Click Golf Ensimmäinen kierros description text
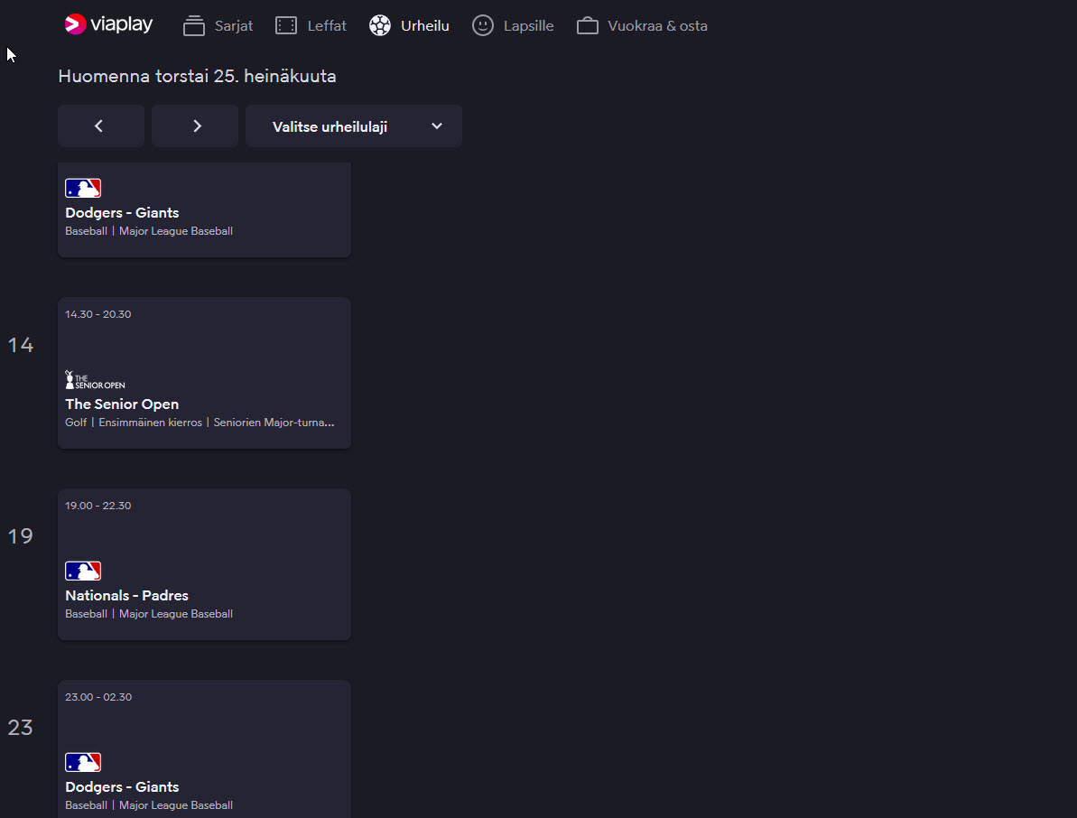 200,423
